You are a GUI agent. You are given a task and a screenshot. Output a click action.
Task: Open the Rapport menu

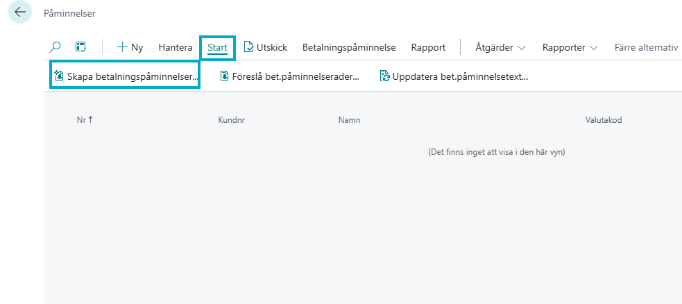(x=428, y=47)
